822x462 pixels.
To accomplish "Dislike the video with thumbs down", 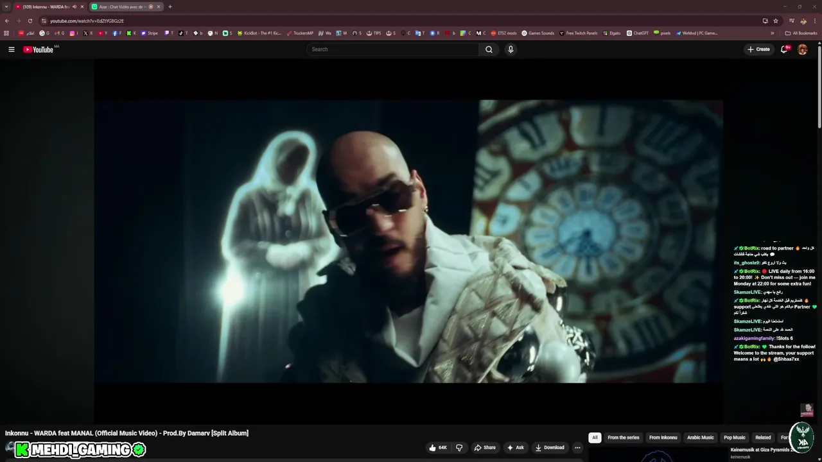I will [459, 447].
